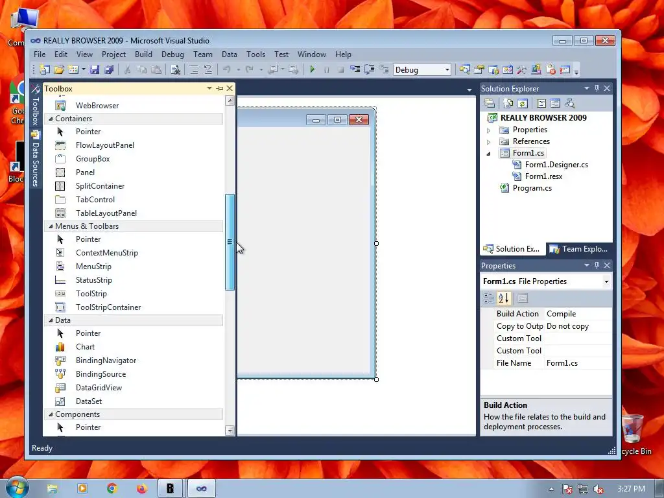
Task: Click Show All Files in Solution Explorer
Action: pyautogui.click(x=508, y=103)
